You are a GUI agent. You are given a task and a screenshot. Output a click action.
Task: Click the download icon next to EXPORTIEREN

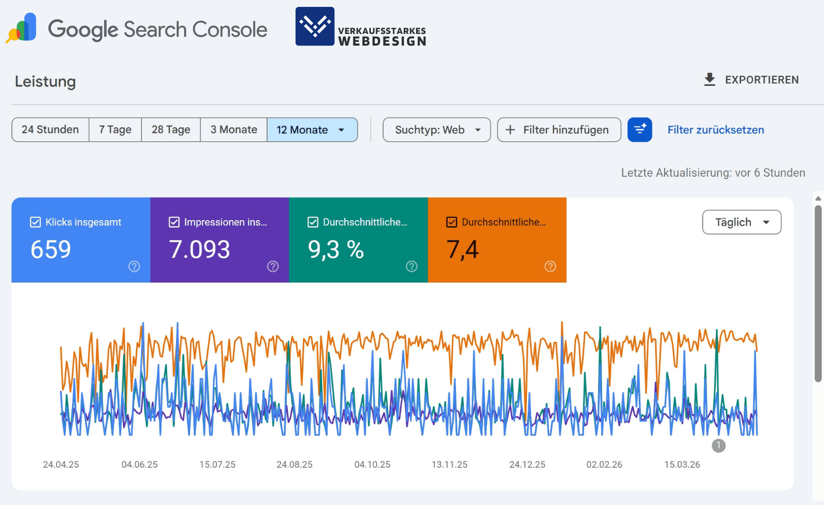pyautogui.click(x=709, y=80)
